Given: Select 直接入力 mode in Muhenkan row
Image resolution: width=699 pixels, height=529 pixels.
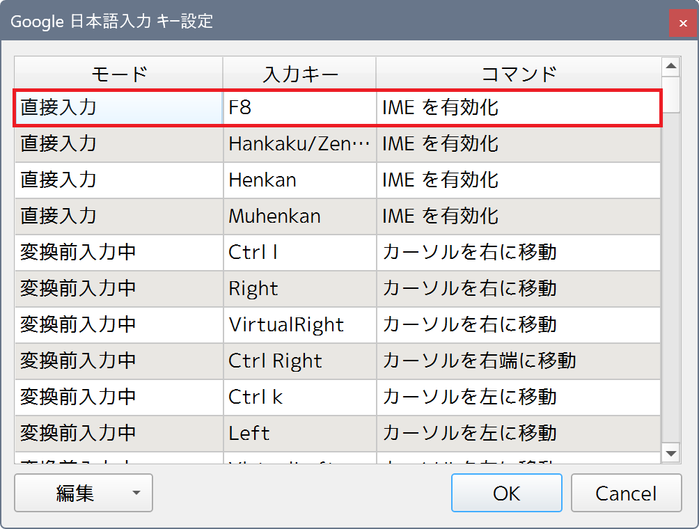Looking at the screenshot, I should (x=119, y=216).
